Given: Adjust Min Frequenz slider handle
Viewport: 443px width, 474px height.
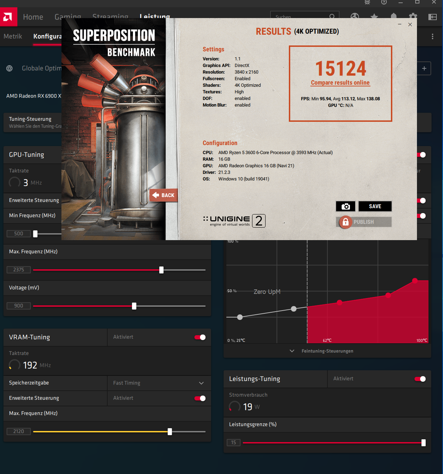Looking at the screenshot, I should 35,234.
